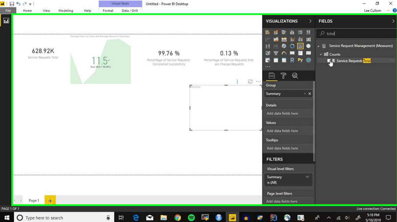Select the Table visual
Image resolution: width=397 pixels, height=222 pixels.
(x=276, y=60)
